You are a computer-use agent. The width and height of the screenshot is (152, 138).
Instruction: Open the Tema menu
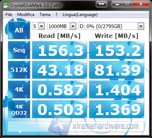pos(45,15)
